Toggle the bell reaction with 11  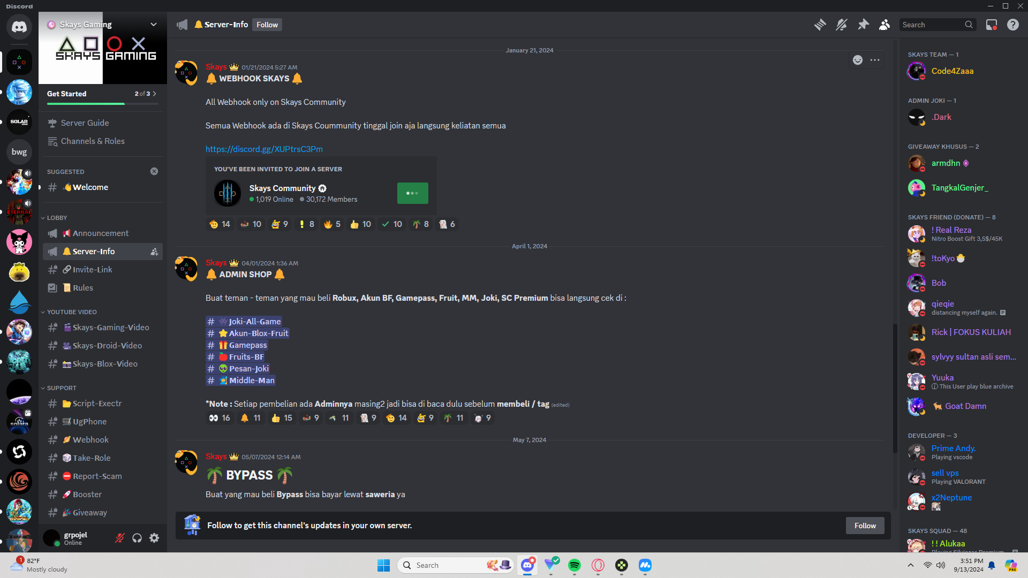pyautogui.click(x=251, y=418)
